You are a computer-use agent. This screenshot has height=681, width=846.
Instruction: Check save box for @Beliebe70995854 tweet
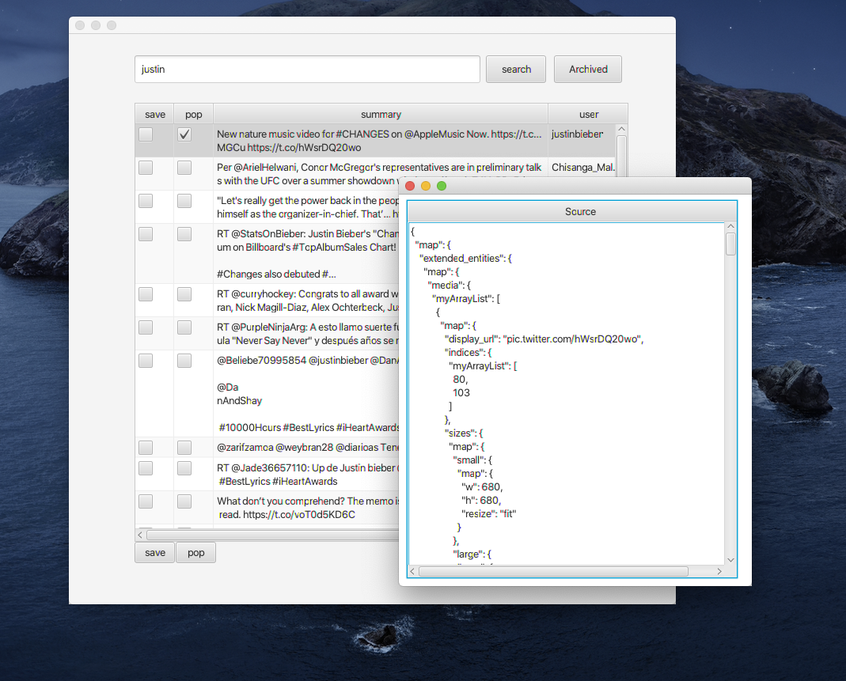pos(146,361)
